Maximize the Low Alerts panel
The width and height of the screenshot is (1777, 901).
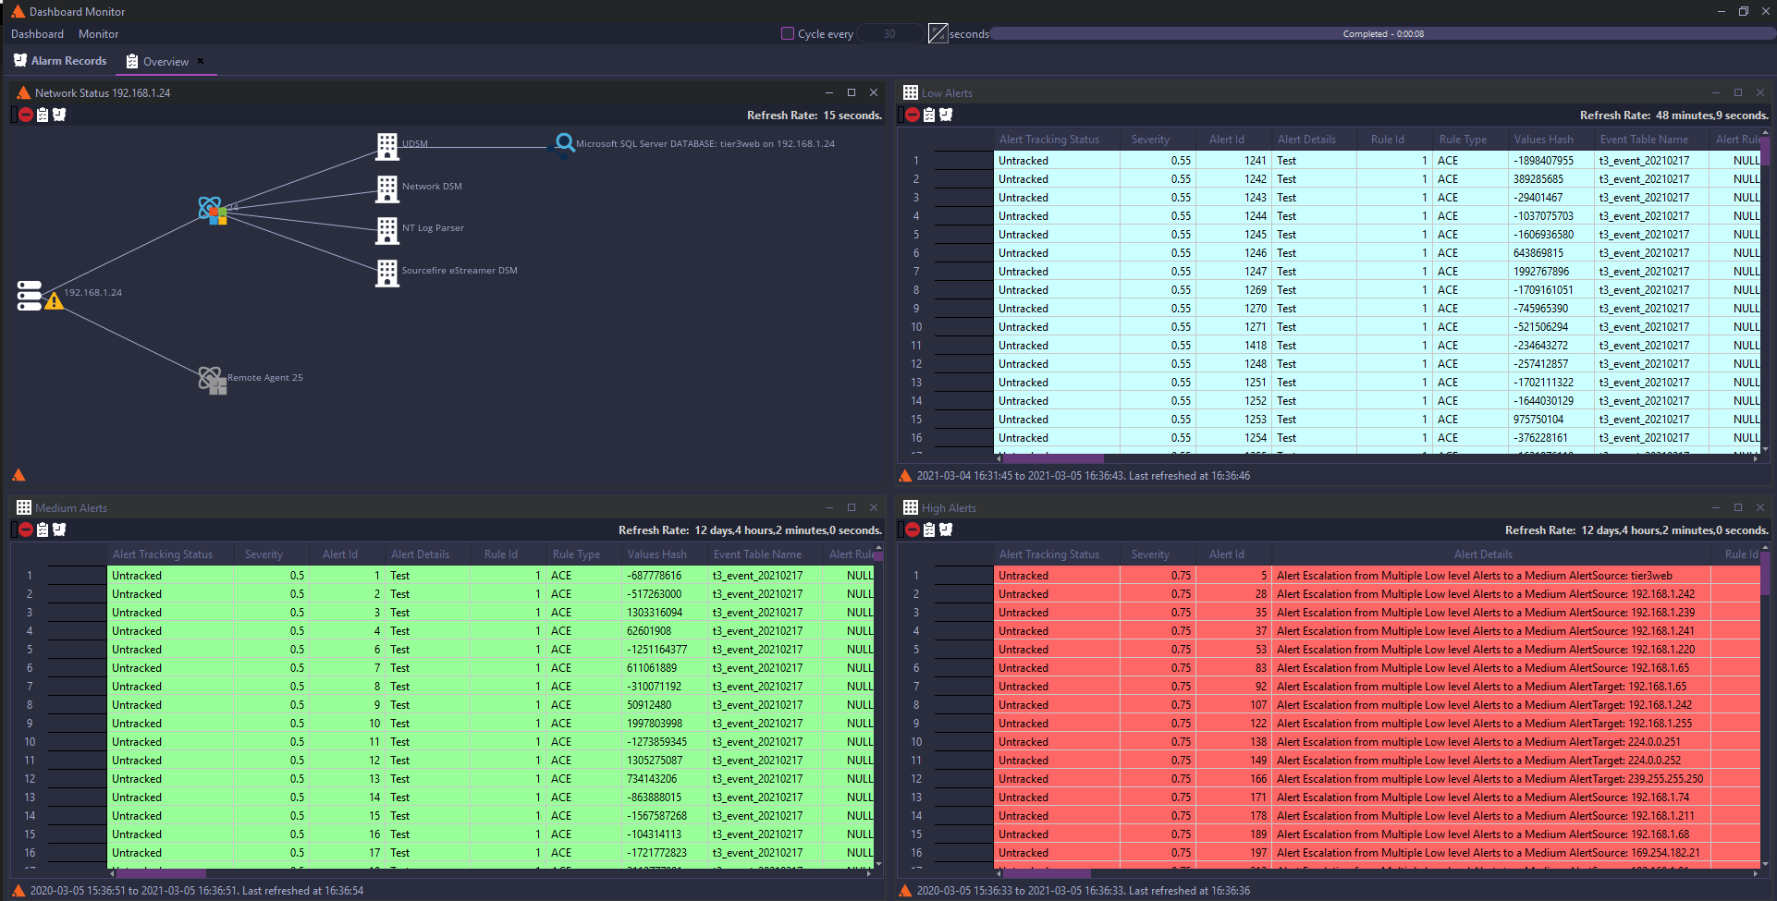1738,92
